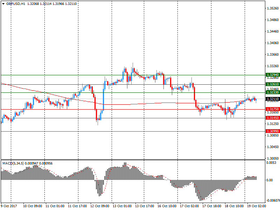Click the MACD zero level 0.00 label
Viewport: 280px width, 210px height.
tap(269, 180)
